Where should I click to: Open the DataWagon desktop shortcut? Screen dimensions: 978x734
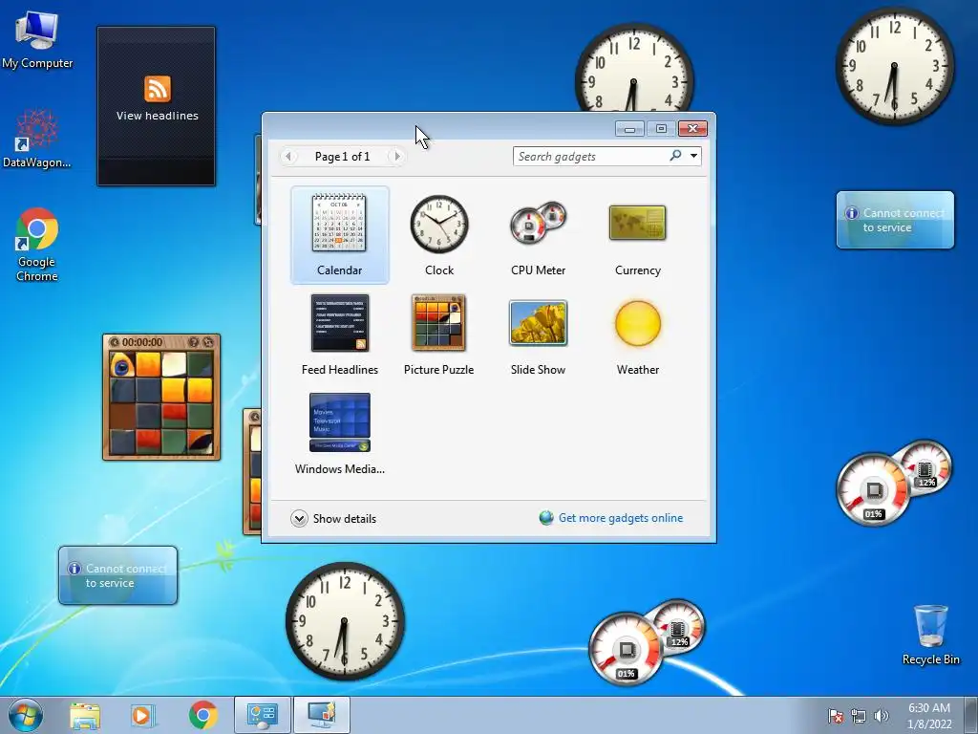37,140
